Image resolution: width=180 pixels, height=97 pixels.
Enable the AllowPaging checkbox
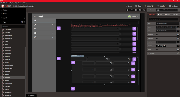tap(157, 35)
